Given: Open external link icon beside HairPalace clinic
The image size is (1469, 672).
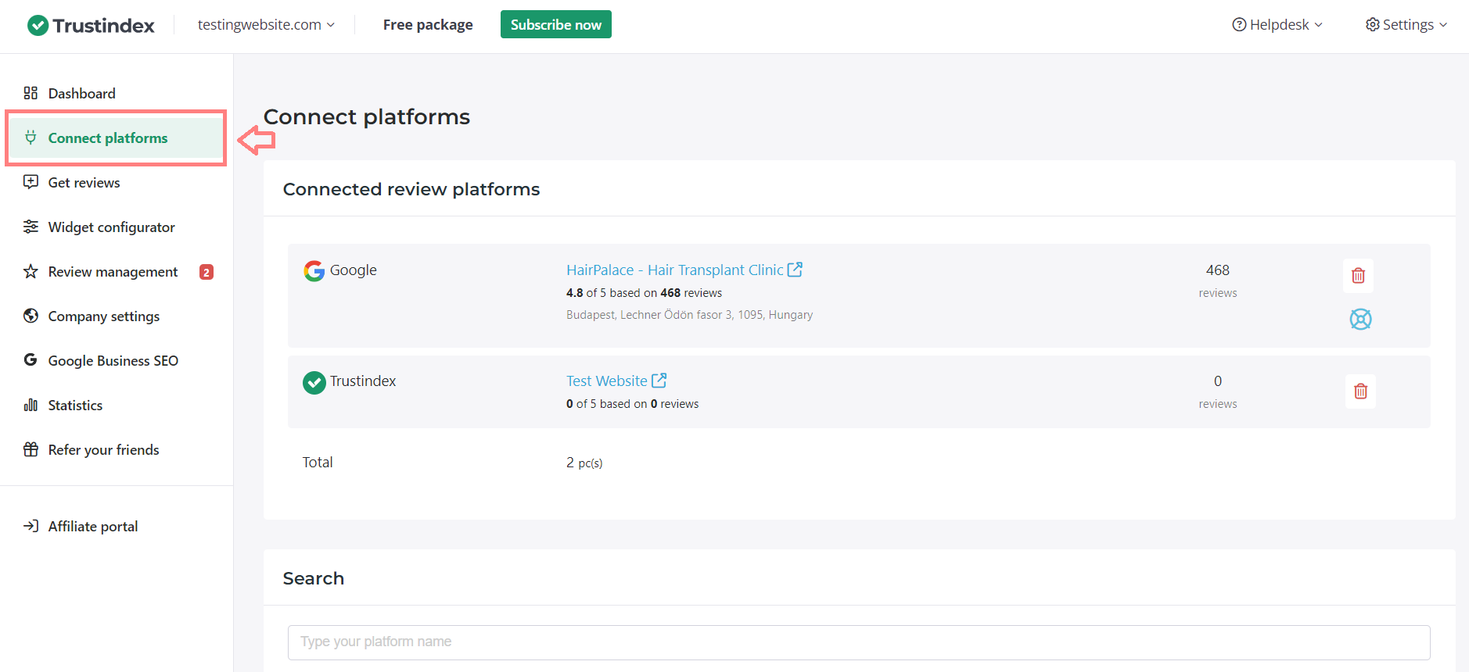Looking at the screenshot, I should point(795,270).
